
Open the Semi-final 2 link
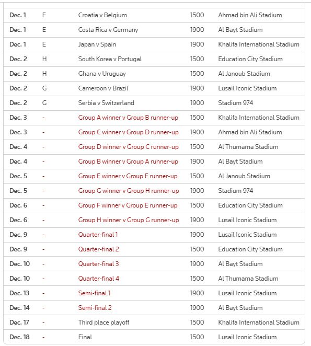tap(95, 308)
